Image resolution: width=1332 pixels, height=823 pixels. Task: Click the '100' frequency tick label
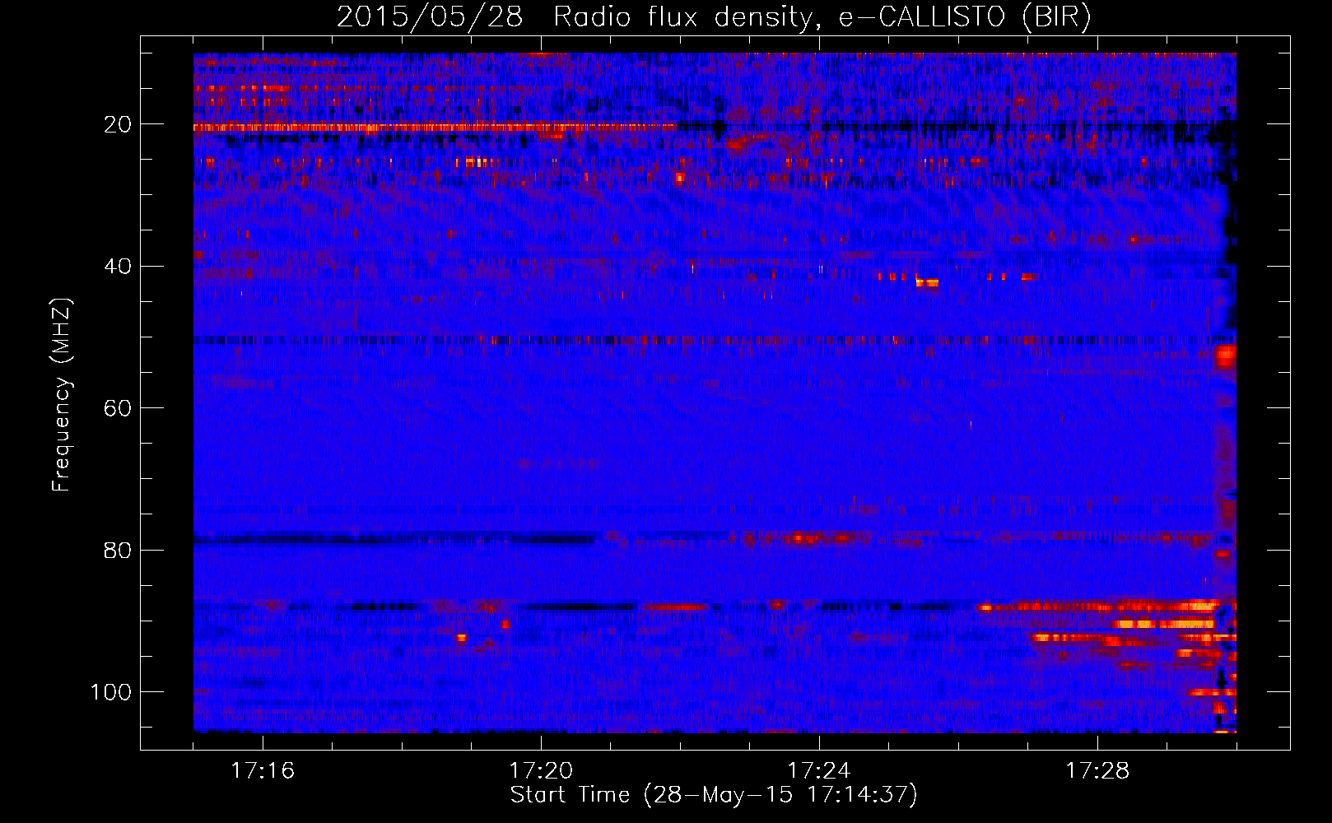click(111, 692)
